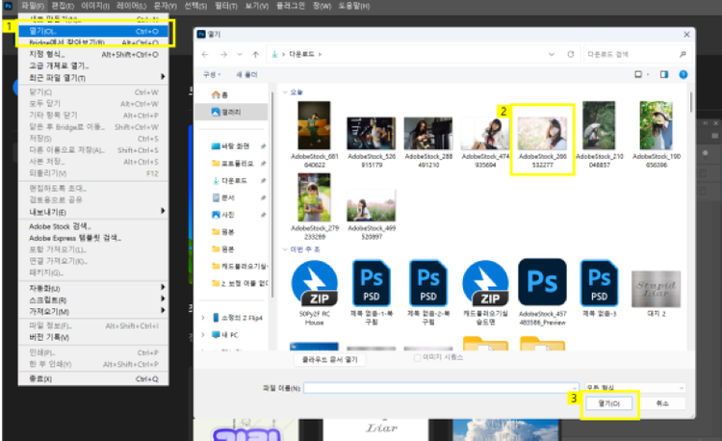This screenshot has width=722, height=441.
Task: Go forward with dialog's right arrow
Action: click(x=223, y=54)
